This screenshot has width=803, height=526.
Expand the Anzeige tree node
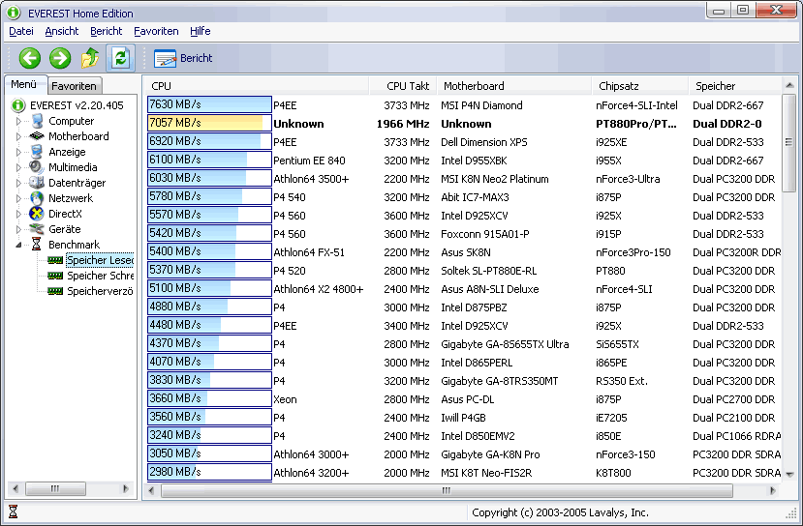tap(18, 152)
